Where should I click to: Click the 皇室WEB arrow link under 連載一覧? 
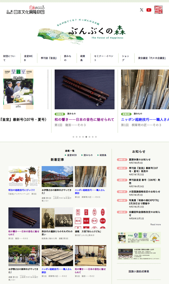coord(71,155)
